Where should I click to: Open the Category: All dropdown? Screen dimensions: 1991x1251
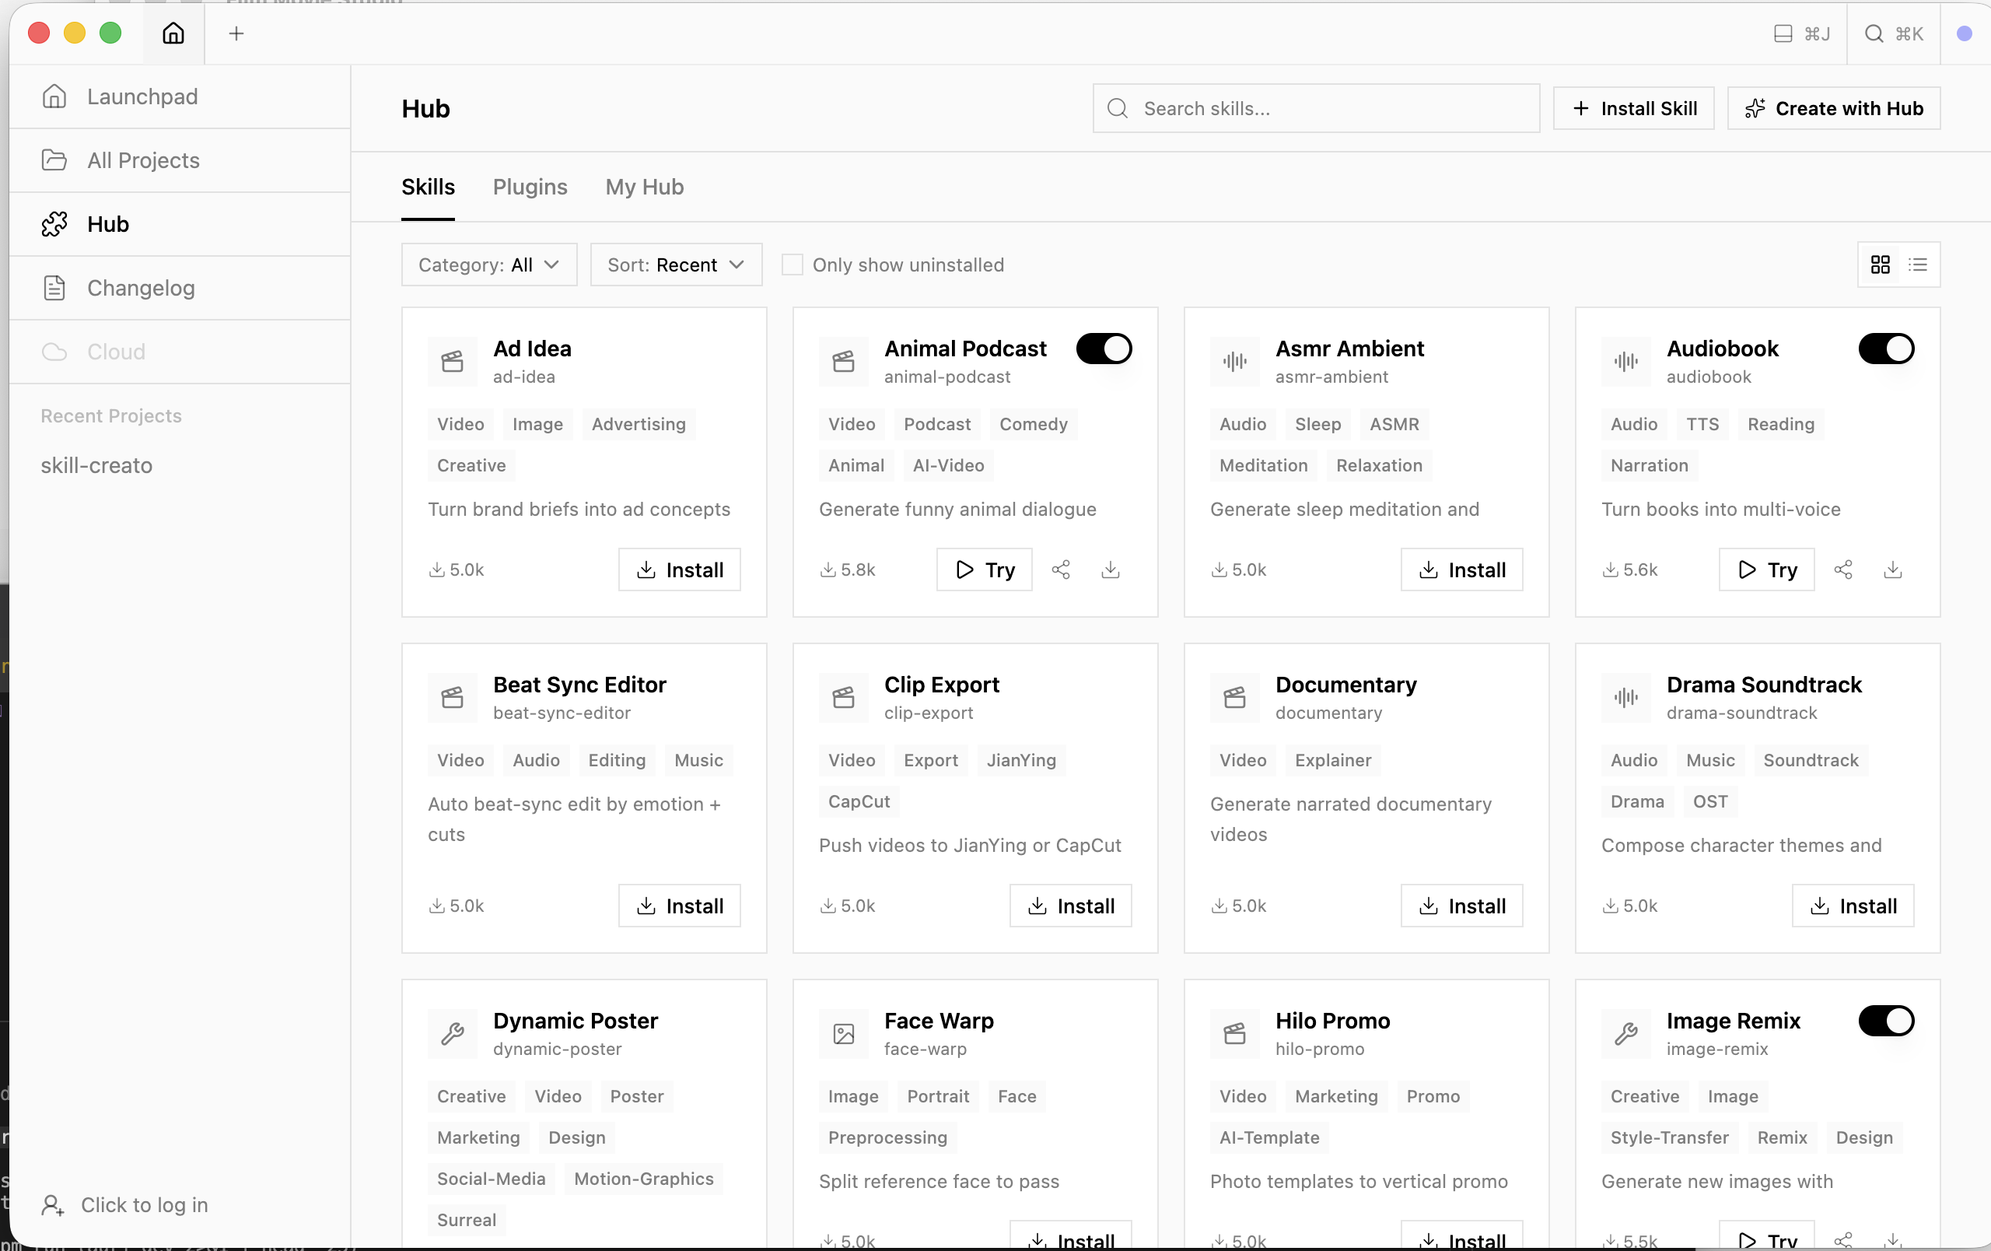[x=489, y=265]
